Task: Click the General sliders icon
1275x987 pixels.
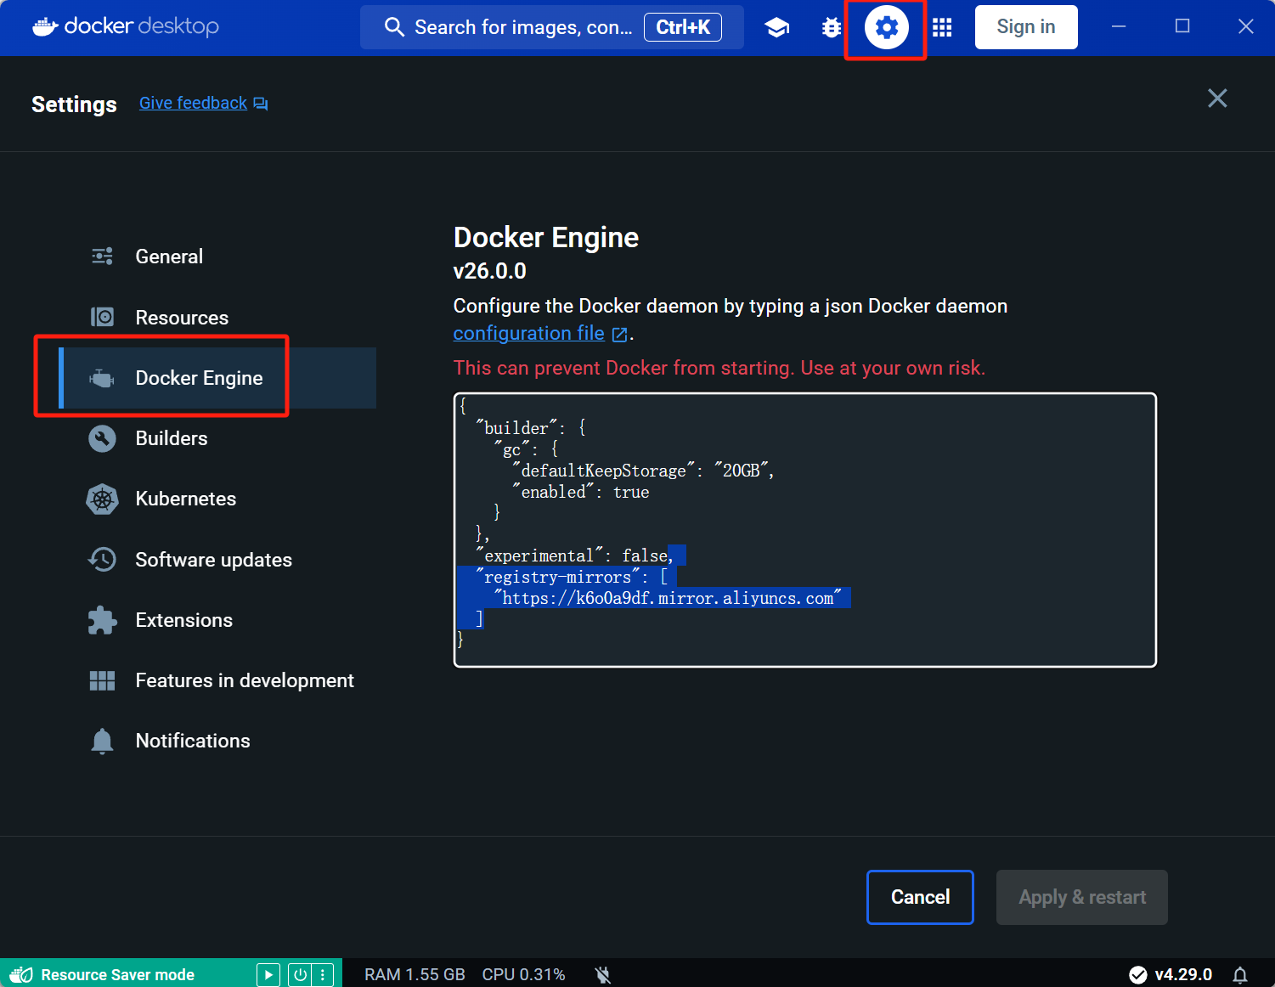Action: pyautogui.click(x=102, y=257)
